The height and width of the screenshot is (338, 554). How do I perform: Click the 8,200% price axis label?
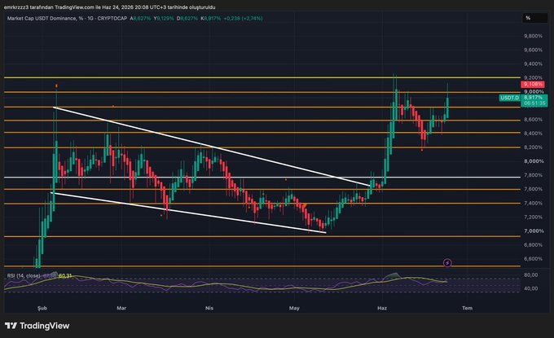coord(533,147)
